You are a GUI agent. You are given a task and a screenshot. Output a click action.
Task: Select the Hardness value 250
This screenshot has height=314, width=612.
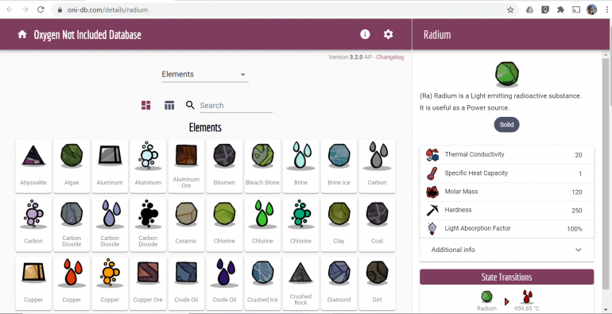[x=576, y=211]
